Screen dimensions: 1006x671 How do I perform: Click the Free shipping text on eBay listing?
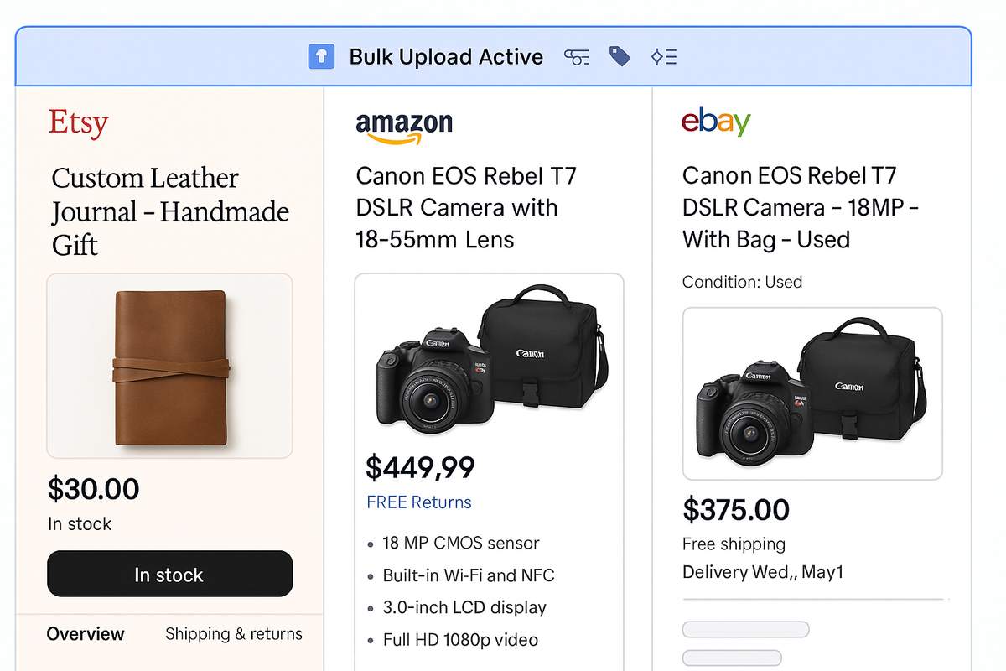pos(734,544)
